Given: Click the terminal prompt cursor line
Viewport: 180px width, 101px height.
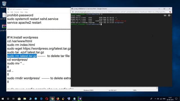Looking at the screenshot, I should [x=86, y=24].
